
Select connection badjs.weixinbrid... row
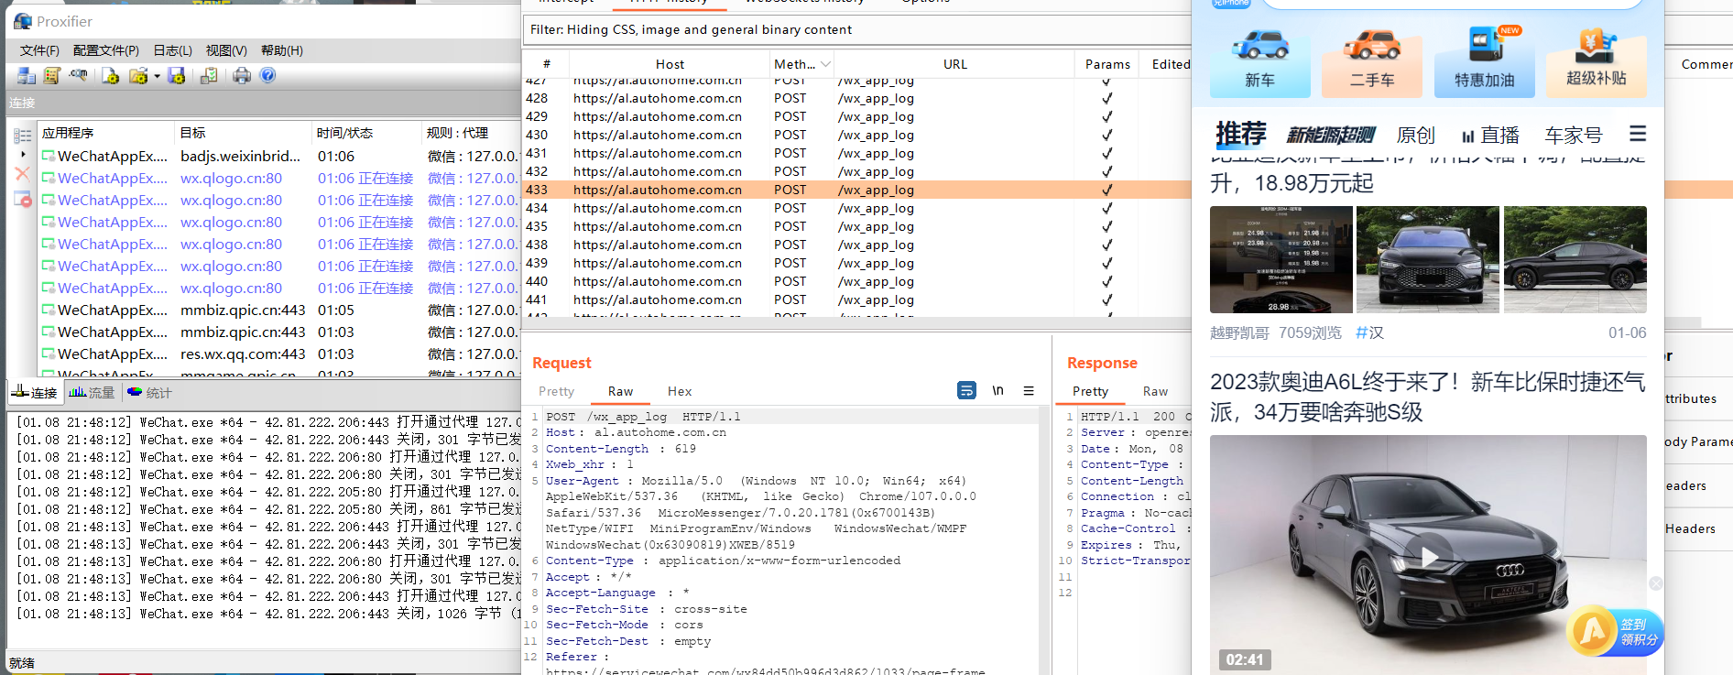pos(279,156)
